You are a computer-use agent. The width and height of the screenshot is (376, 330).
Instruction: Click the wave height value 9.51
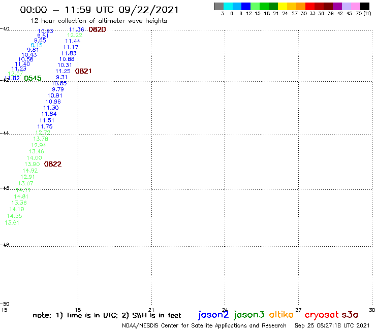(x=43, y=36)
